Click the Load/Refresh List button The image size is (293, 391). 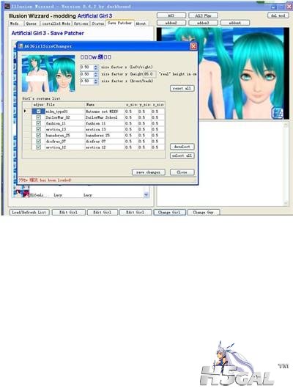(29, 212)
